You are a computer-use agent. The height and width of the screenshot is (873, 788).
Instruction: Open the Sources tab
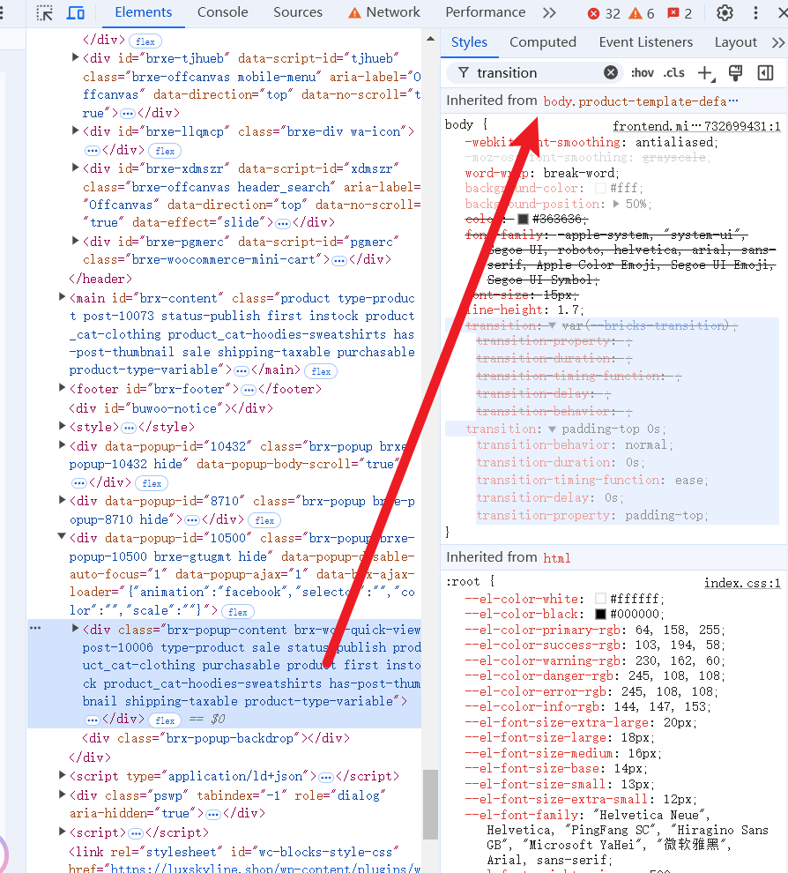pyautogui.click(x=298, y=12)
